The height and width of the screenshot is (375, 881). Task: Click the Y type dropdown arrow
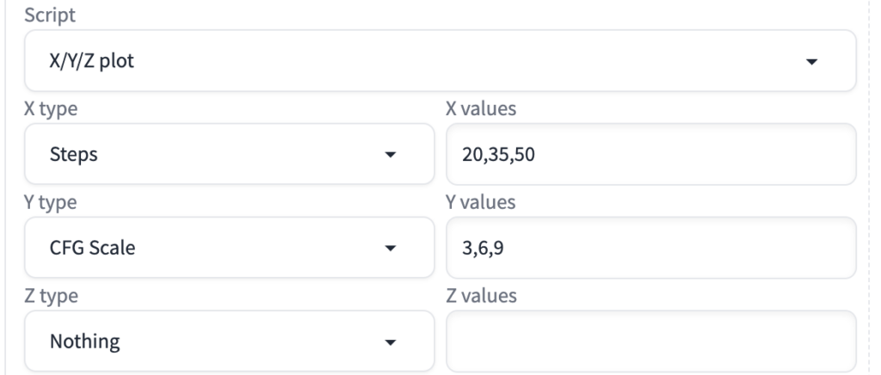391,249
